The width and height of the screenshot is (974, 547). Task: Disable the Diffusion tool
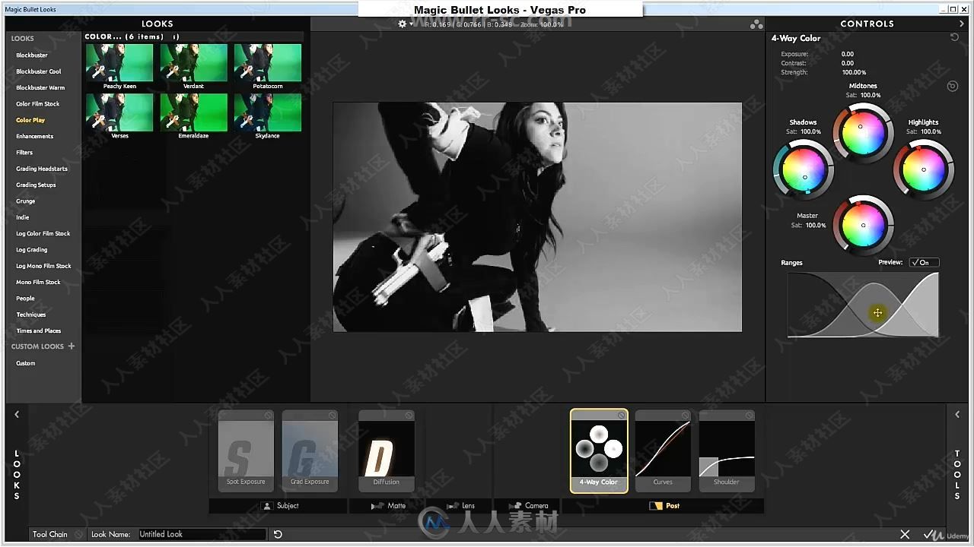pos(409,416)
